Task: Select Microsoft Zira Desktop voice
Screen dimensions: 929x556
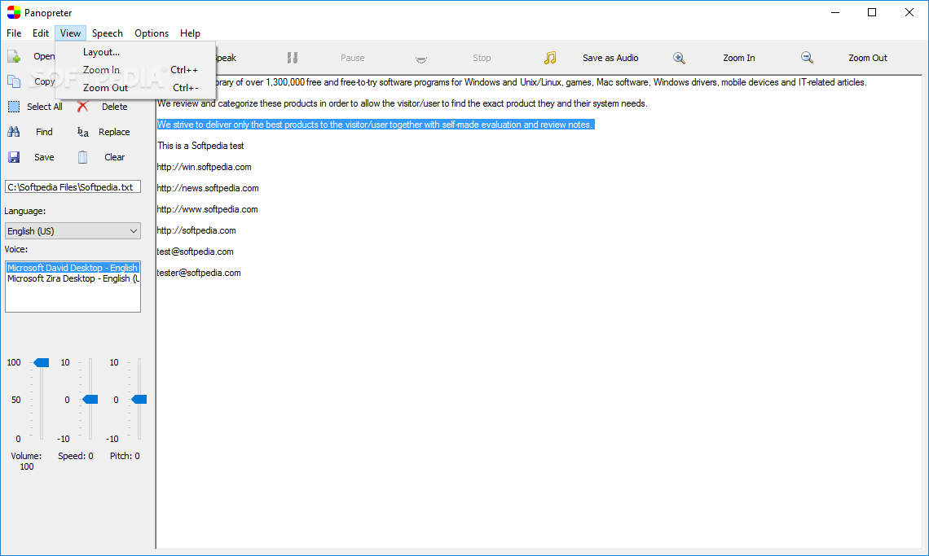Action: (73, 278)
